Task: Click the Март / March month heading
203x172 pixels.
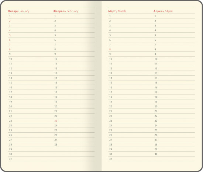Action: pyautogui.click(x=117, y=11)
